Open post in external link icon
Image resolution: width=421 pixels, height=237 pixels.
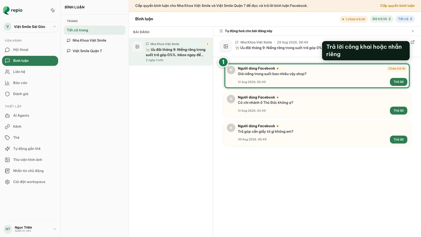point(412,42)
